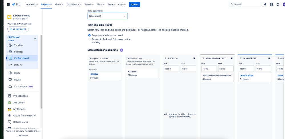This screenshot has height=139, width=285.
Task: Click the BACKLOG 21 issues status card
Action: coord(142,73)
